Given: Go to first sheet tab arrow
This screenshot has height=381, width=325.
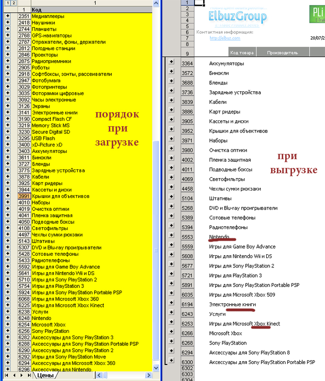Looking at the screenshot, I should coord(7,375).
